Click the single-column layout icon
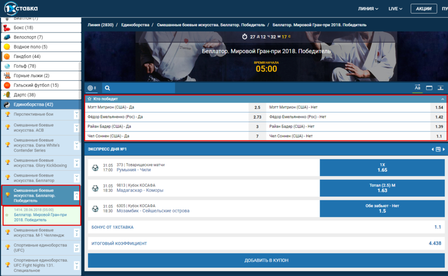 coord(429,88)
